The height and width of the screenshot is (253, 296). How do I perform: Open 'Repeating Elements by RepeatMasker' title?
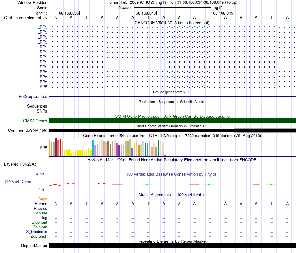[x=172, y=241]
